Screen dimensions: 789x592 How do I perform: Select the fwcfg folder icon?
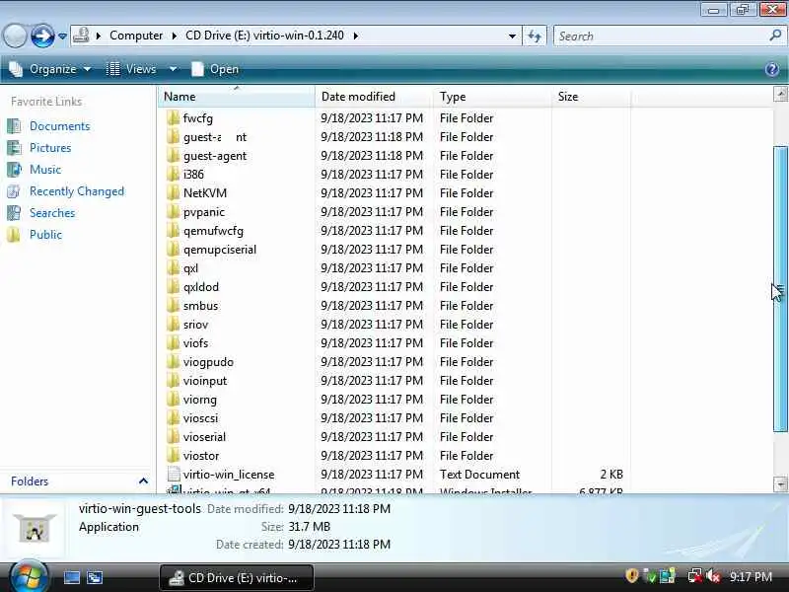(174, 118)
